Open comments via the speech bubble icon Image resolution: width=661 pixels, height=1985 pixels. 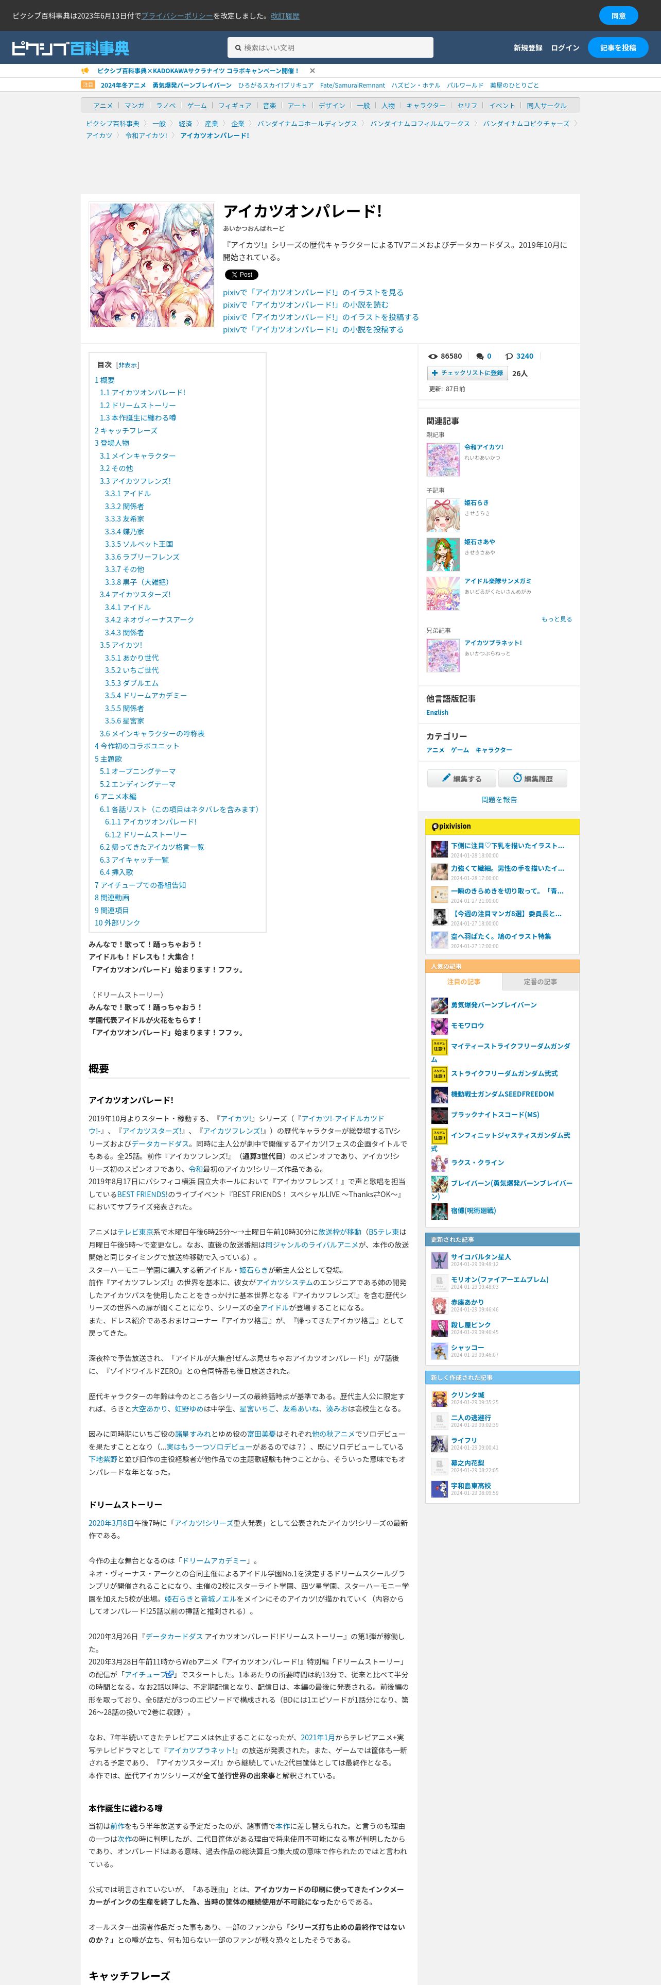pos(479,356)
